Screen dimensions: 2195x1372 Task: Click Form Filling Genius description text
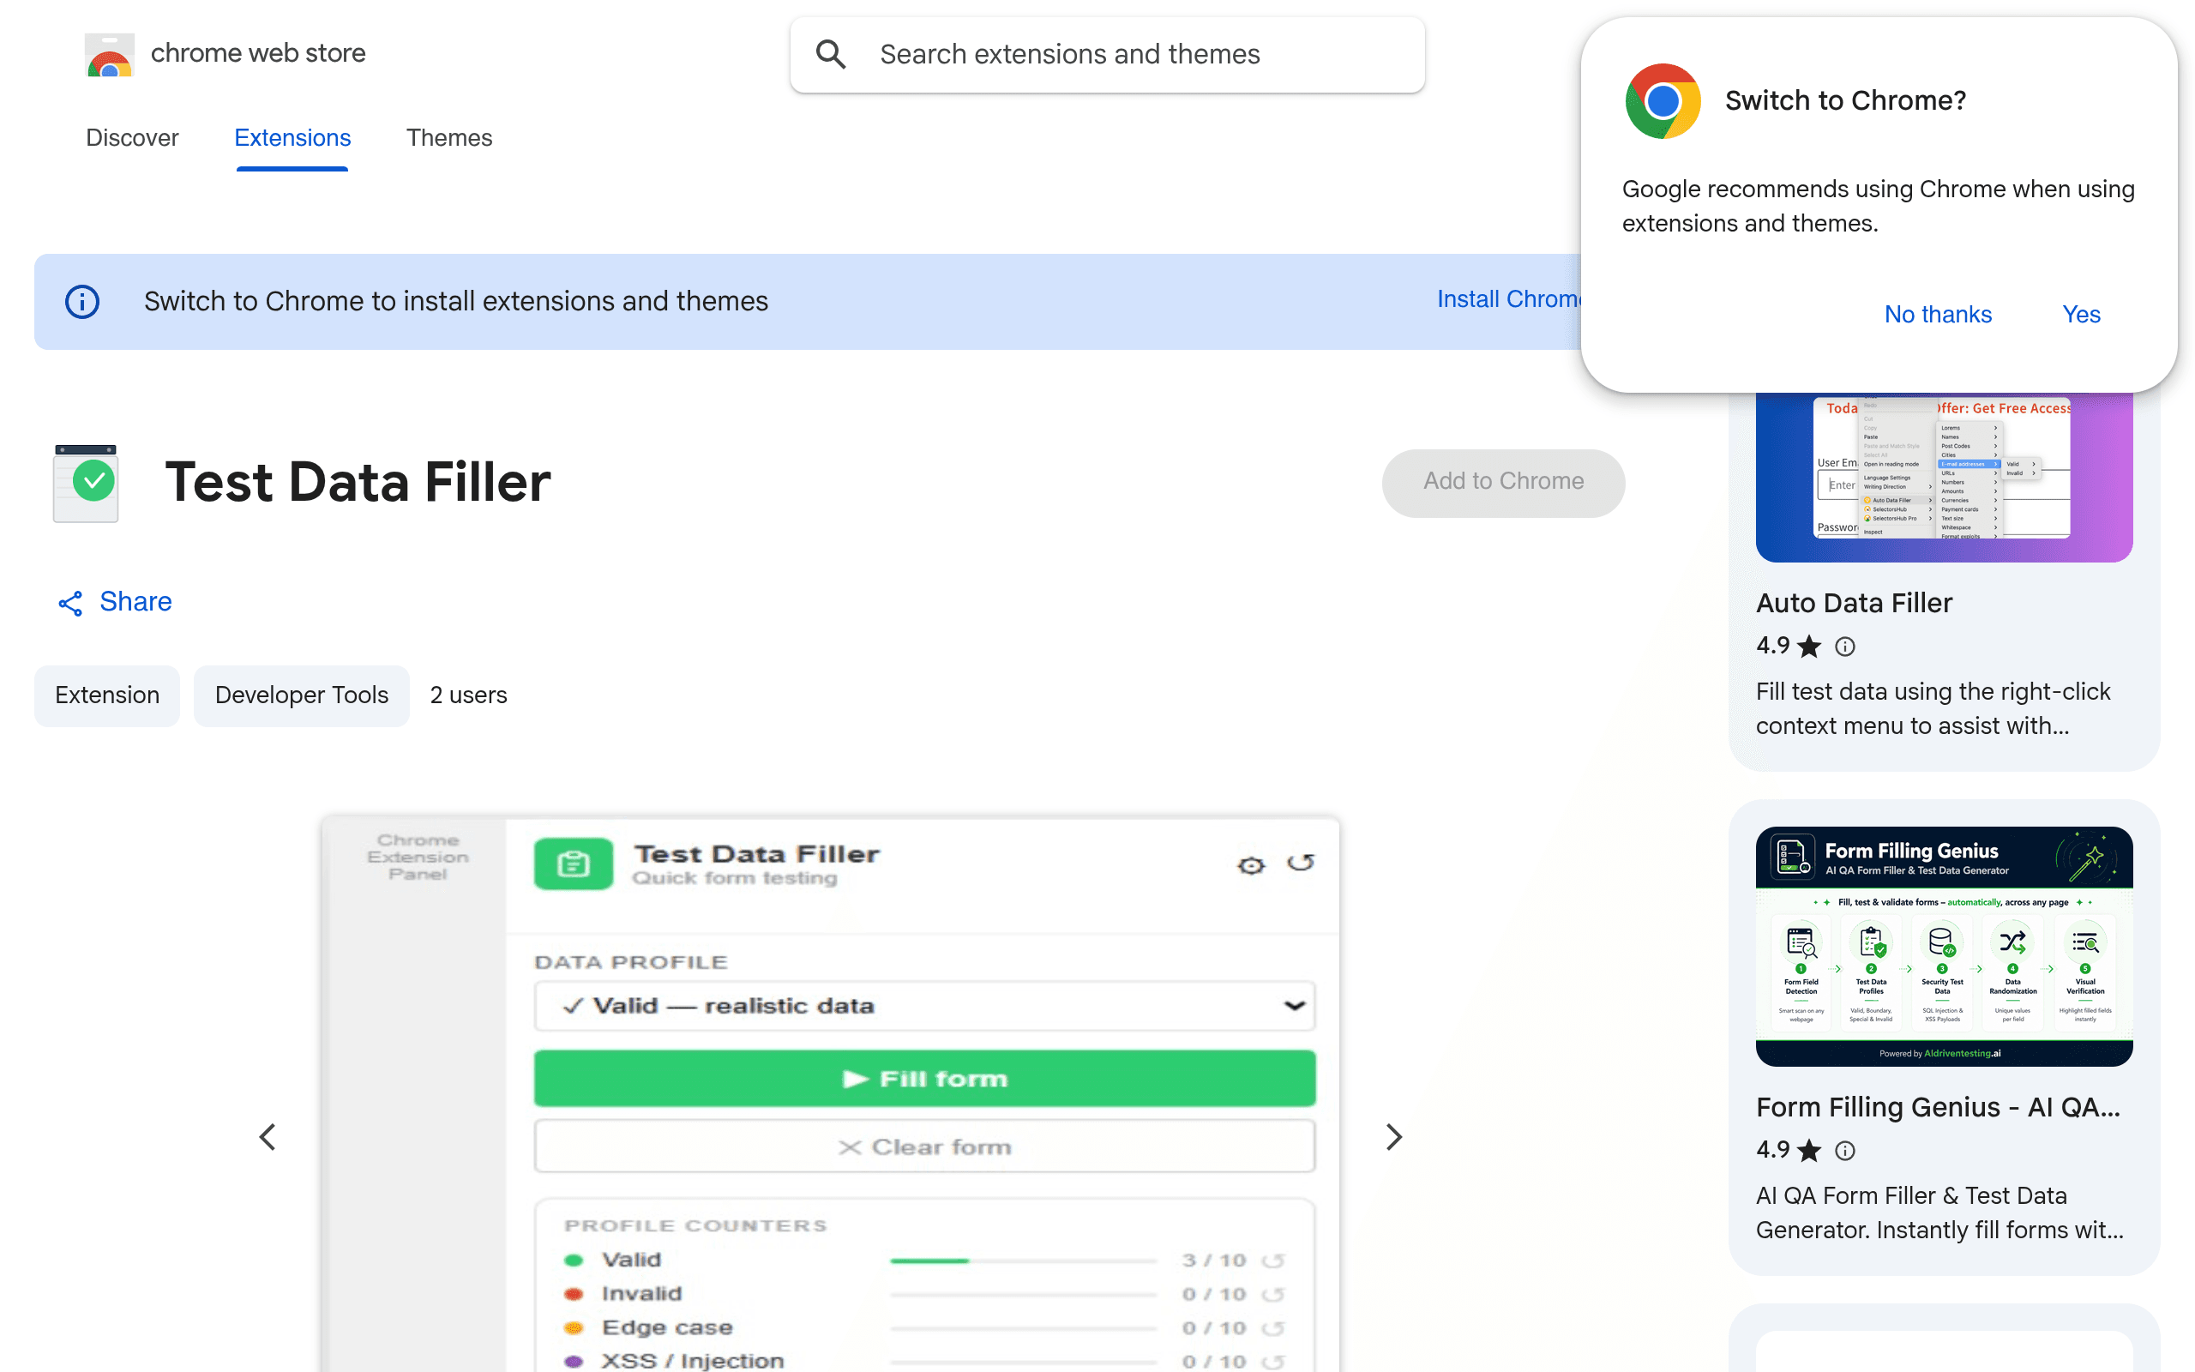point(1939,1213)
